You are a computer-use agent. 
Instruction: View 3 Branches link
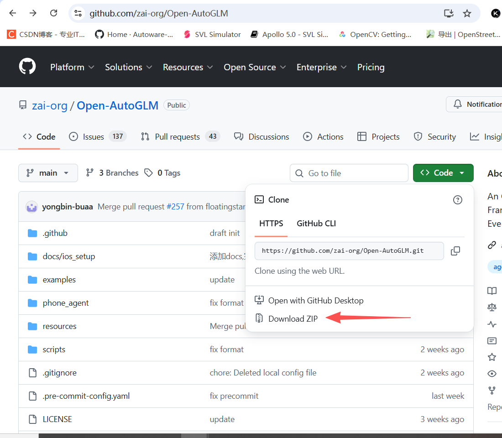coord(112,173)
